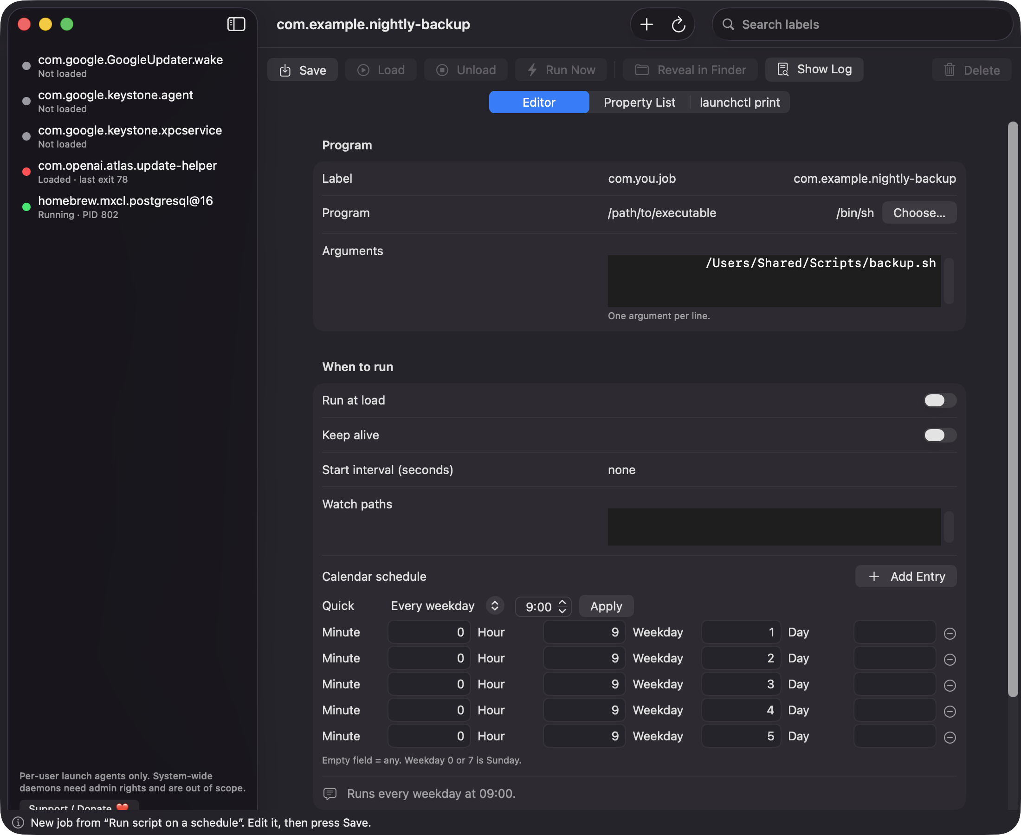1021x835 pixels.
Task: Click the Start interval seconds field
Action: [x=782, y=469]
